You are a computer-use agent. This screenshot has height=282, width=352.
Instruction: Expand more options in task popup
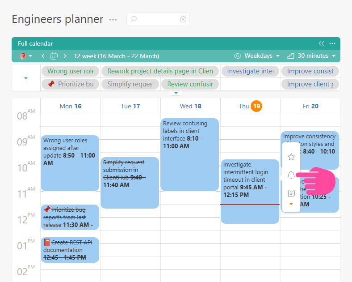291,204
